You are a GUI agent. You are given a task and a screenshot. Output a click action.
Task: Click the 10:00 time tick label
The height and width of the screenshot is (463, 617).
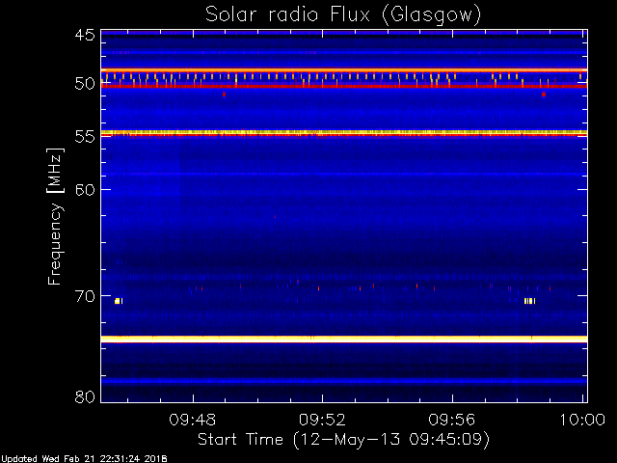click(x=582, y=420)
